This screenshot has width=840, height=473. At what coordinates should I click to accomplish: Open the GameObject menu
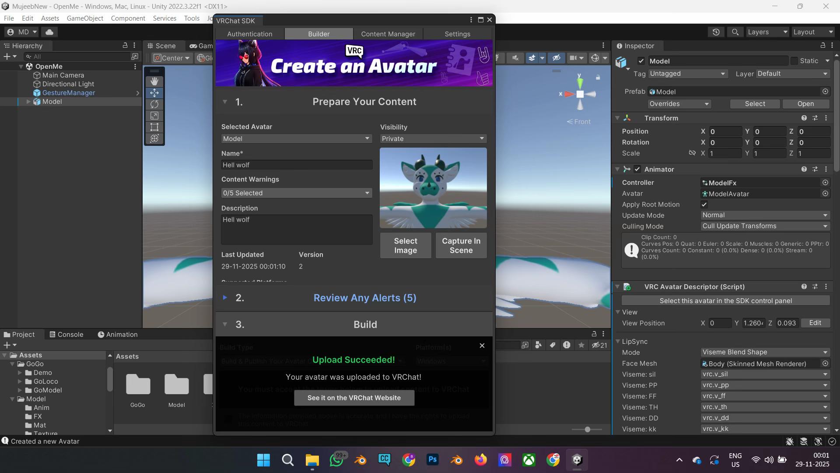click(85, 18)
